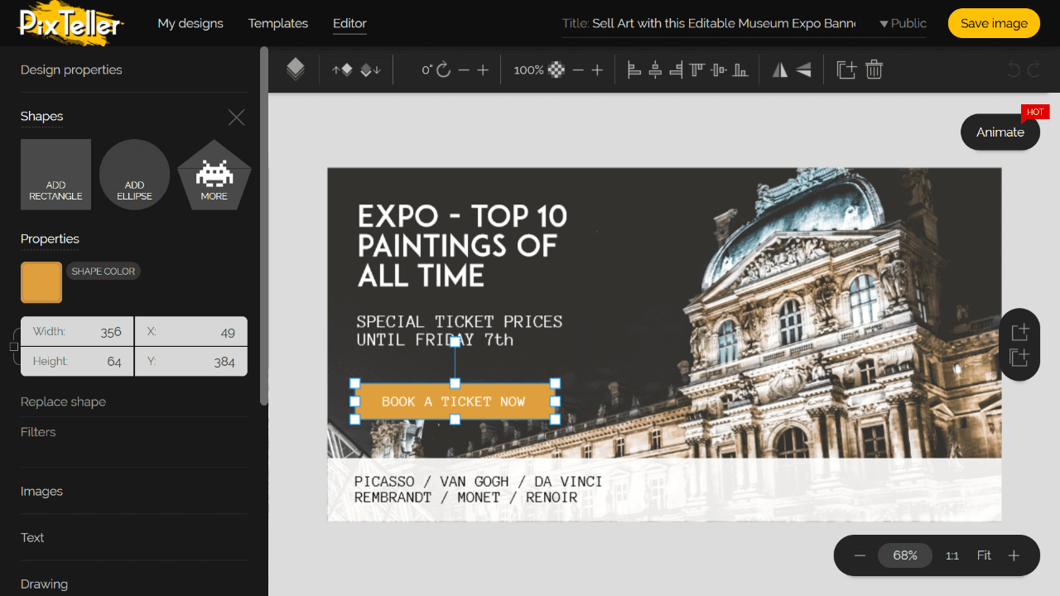The image size is (1060, 596).
Task: Open Design properties section
Action: pos(71,70)
